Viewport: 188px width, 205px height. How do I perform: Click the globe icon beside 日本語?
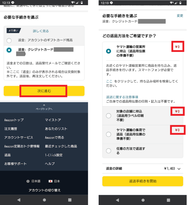click(x=28, y=181)
